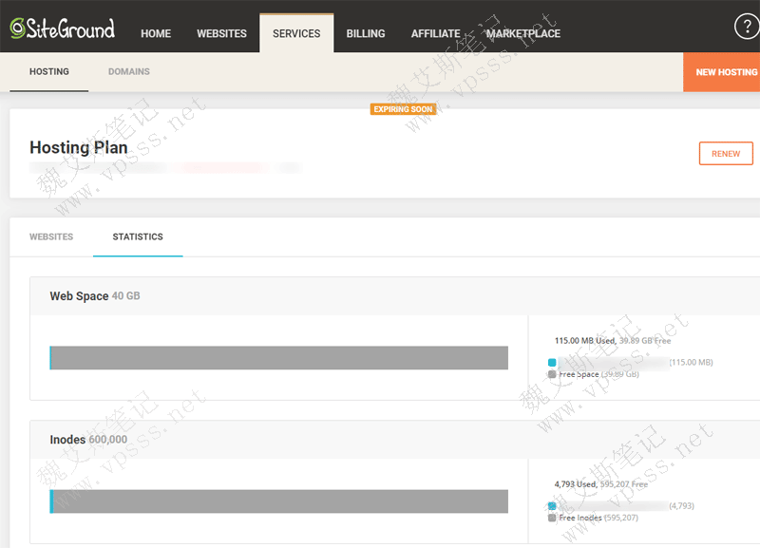Go to Home in the top navigation

click(x=156, y=33)
